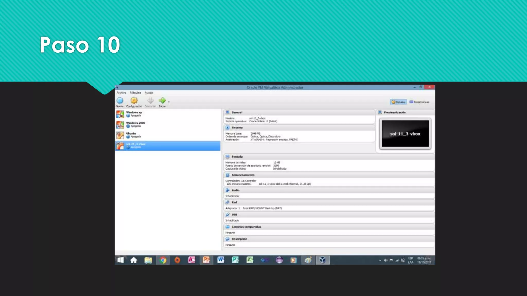
Task: Select the Windows xp virtual machine
Action: pyautogui.click(x=134, y=114)
